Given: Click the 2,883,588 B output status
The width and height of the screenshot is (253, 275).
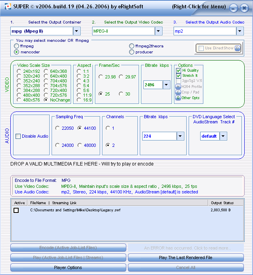Looking at the screenshot, I should [x=220, y=210].
